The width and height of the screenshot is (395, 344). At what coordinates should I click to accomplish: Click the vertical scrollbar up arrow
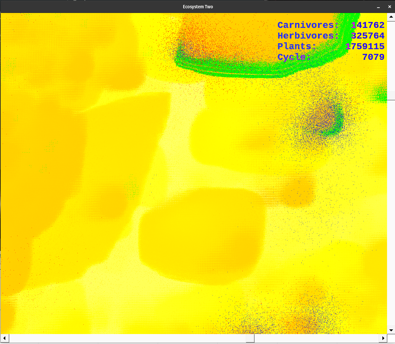(391, 17)
